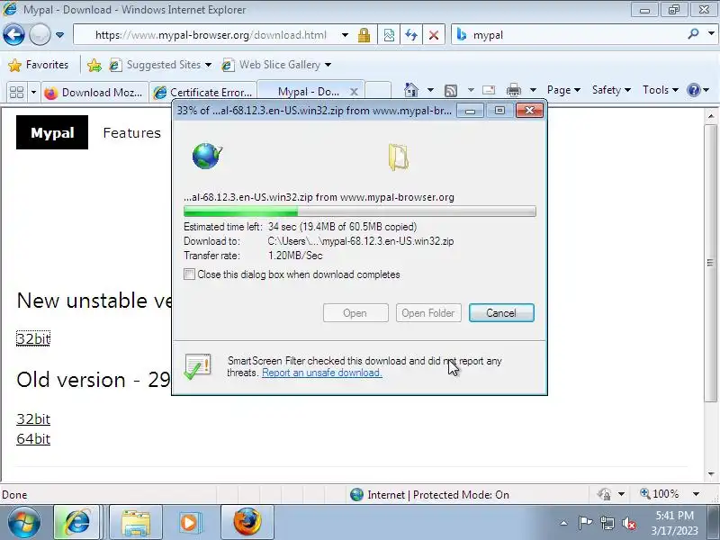
Task: Click the Internet Protected Mode zone status
Action: pos(429,494)
